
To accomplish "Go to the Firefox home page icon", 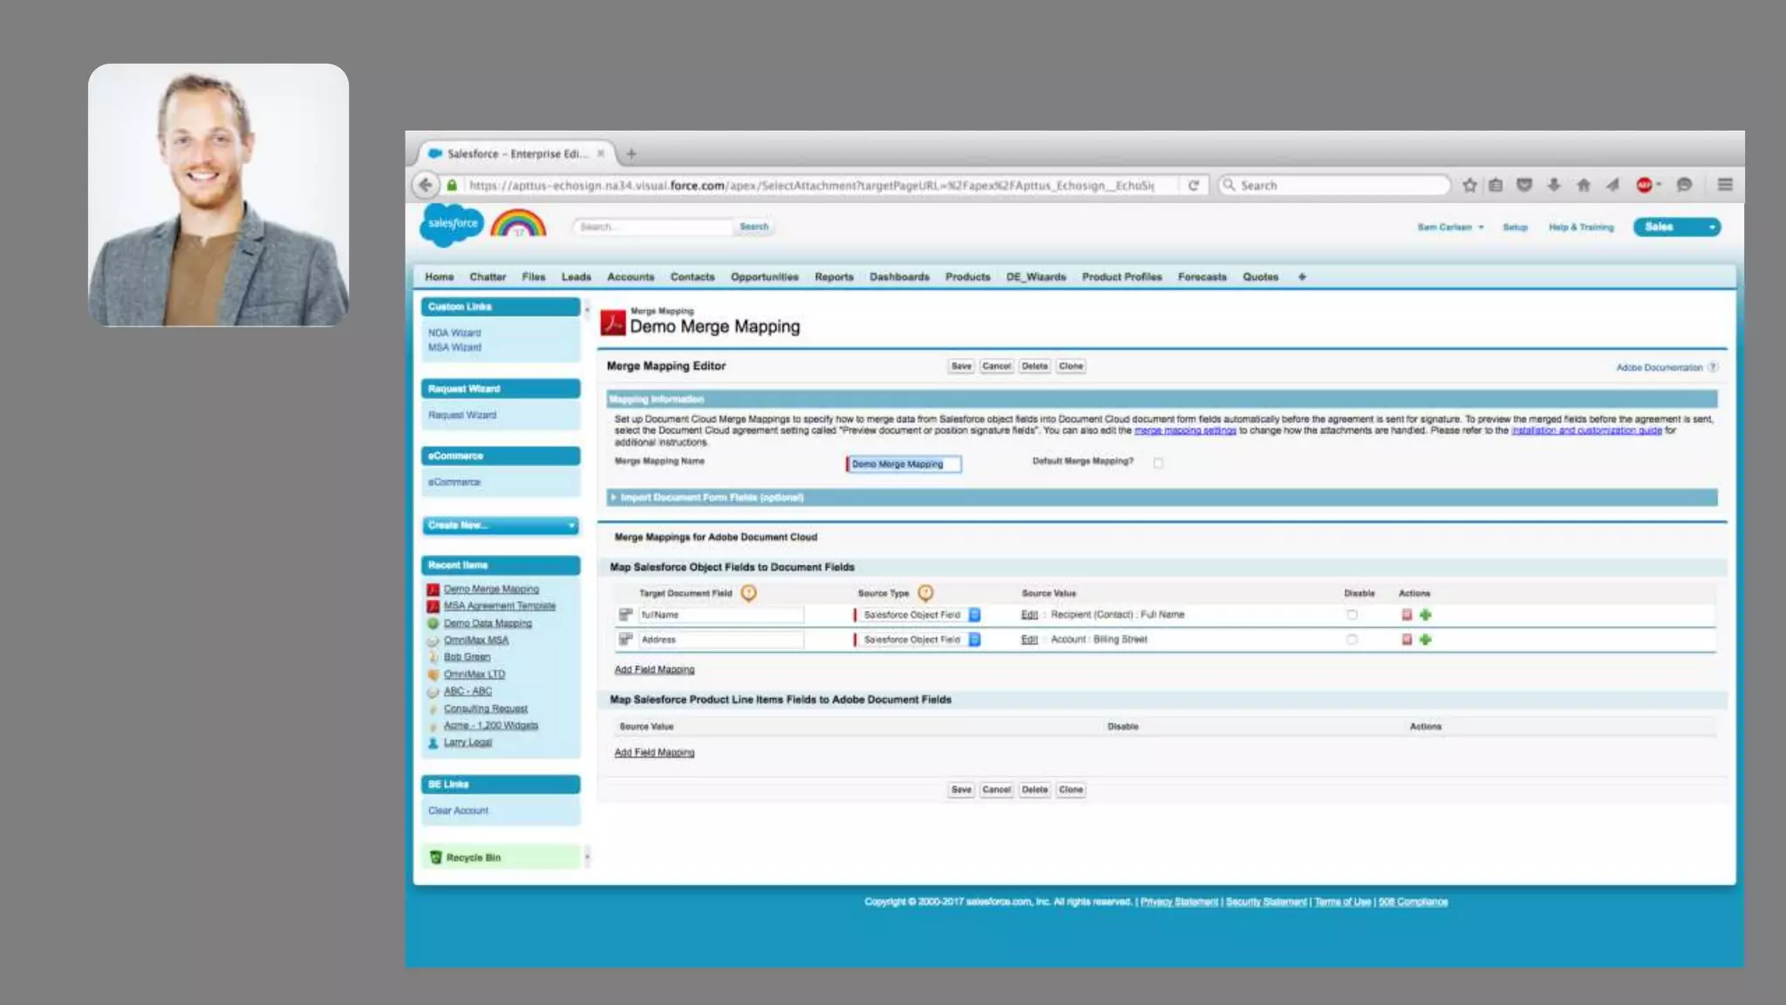I will coord(1584,185).
